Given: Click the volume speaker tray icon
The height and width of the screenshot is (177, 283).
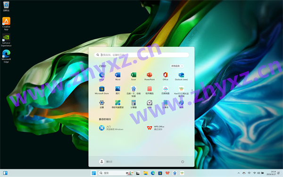Looking at the screenshot, I should [258, 173].
